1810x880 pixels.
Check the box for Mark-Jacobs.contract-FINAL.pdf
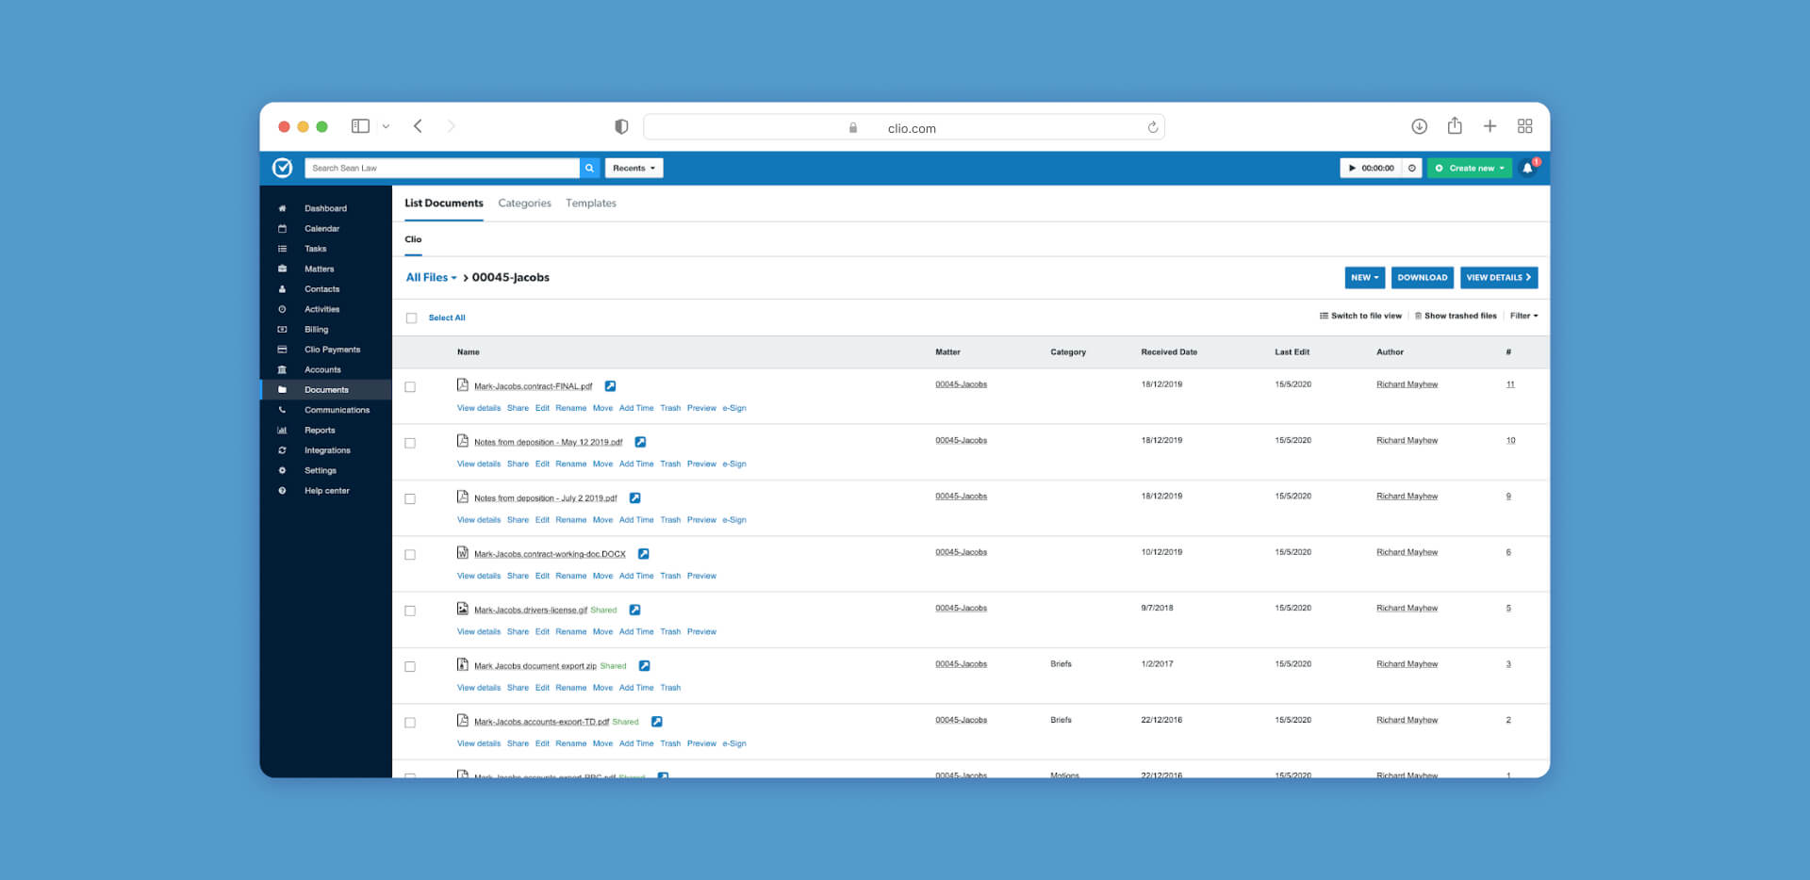410,387
